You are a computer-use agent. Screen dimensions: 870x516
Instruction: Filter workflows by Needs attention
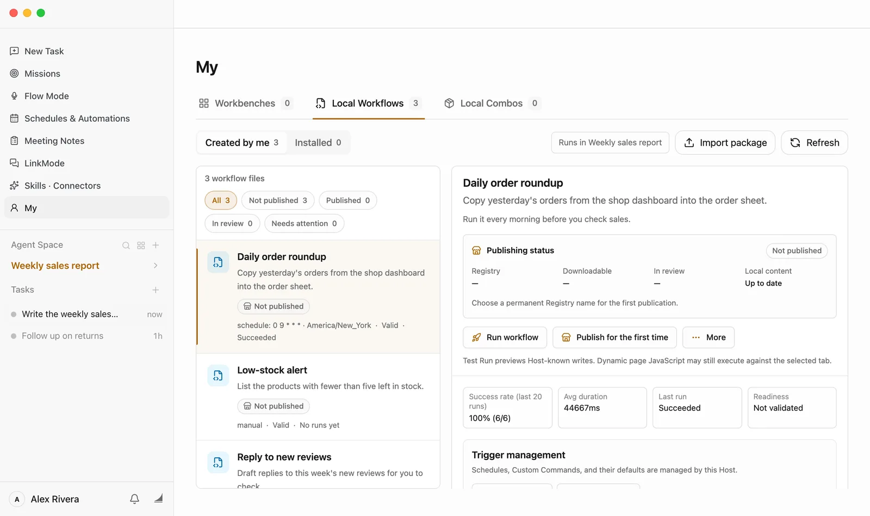(x=304, y=223)
